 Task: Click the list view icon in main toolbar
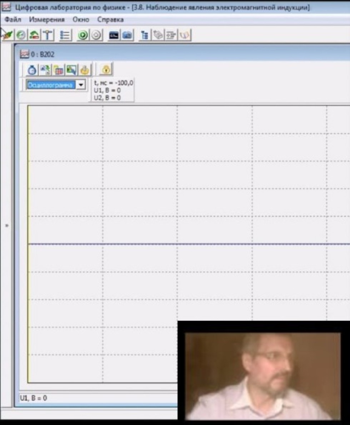65,35
